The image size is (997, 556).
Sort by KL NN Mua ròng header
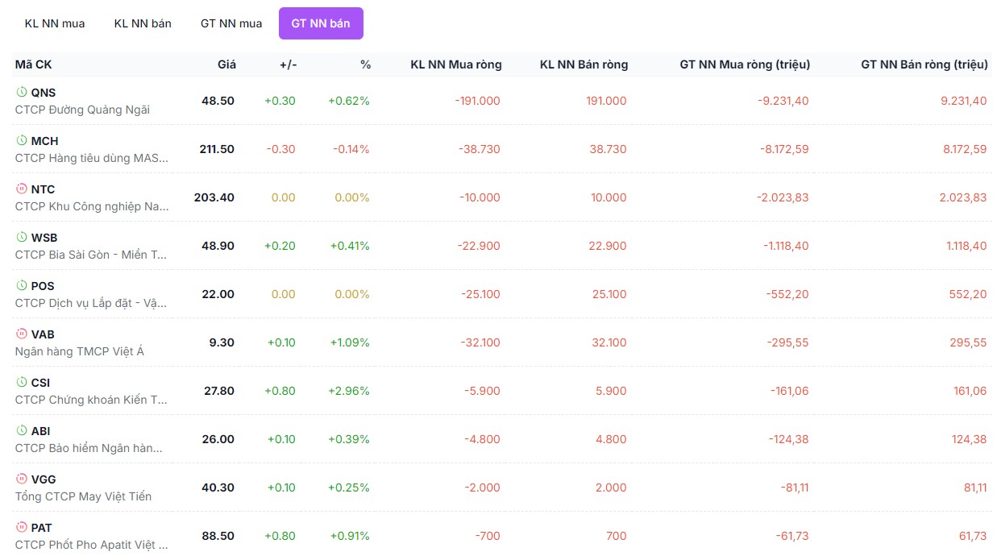coord(456,64)
